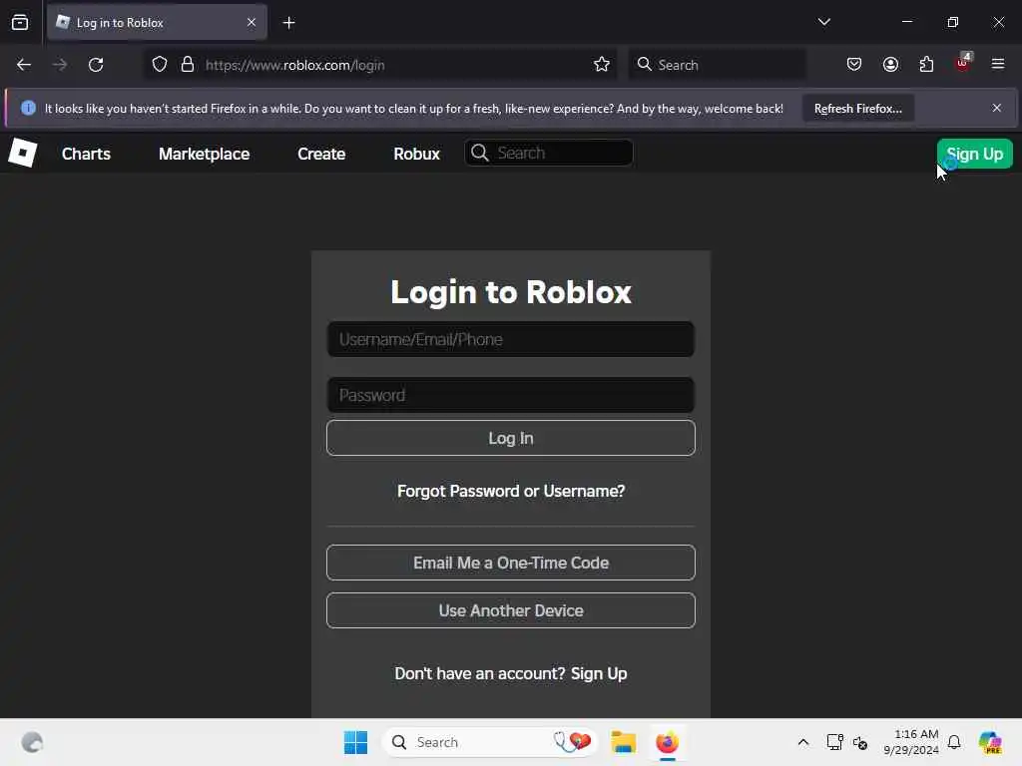Image resolution: width=1022 pixels, height=766 pixels.
Task: Dismiss the Firefox refresh notification bar
Action: (997, 108)
